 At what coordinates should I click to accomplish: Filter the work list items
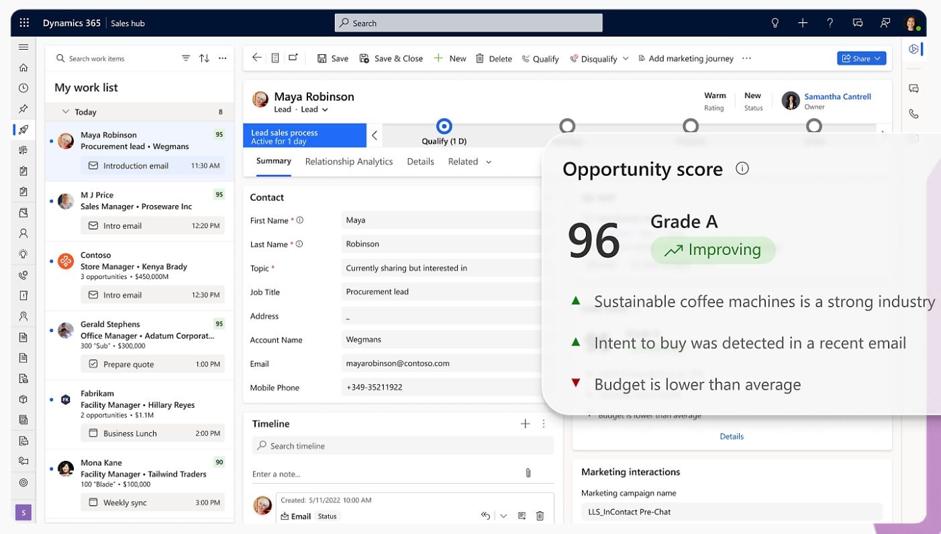click(186, 58)
